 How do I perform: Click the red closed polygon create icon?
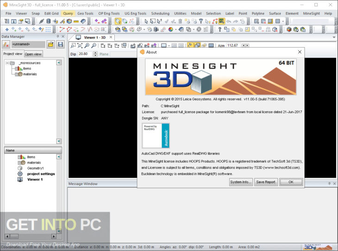click(x=69, y=29)
